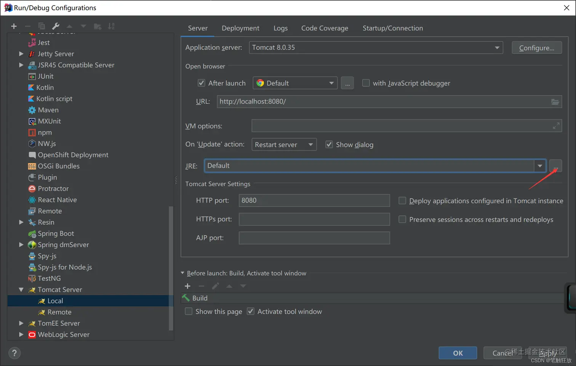Add a new configuration with the plus icon

14,26
